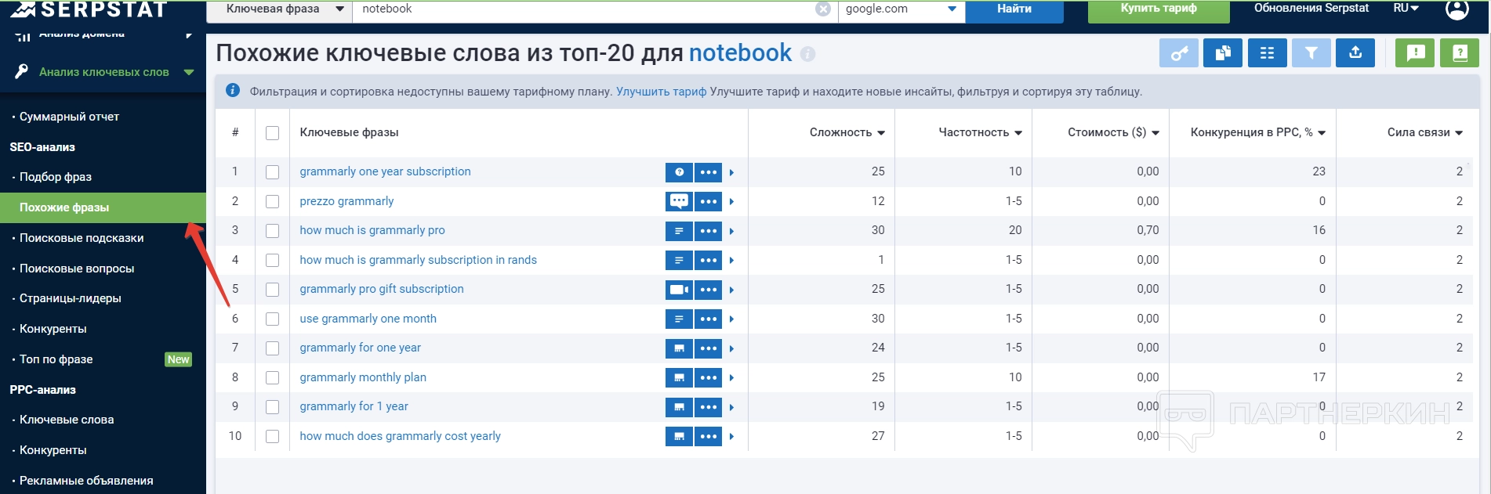This screenshot has width=1491, height=494.
Task: Click the funnel filter icon
Action: coord(1311,53)
